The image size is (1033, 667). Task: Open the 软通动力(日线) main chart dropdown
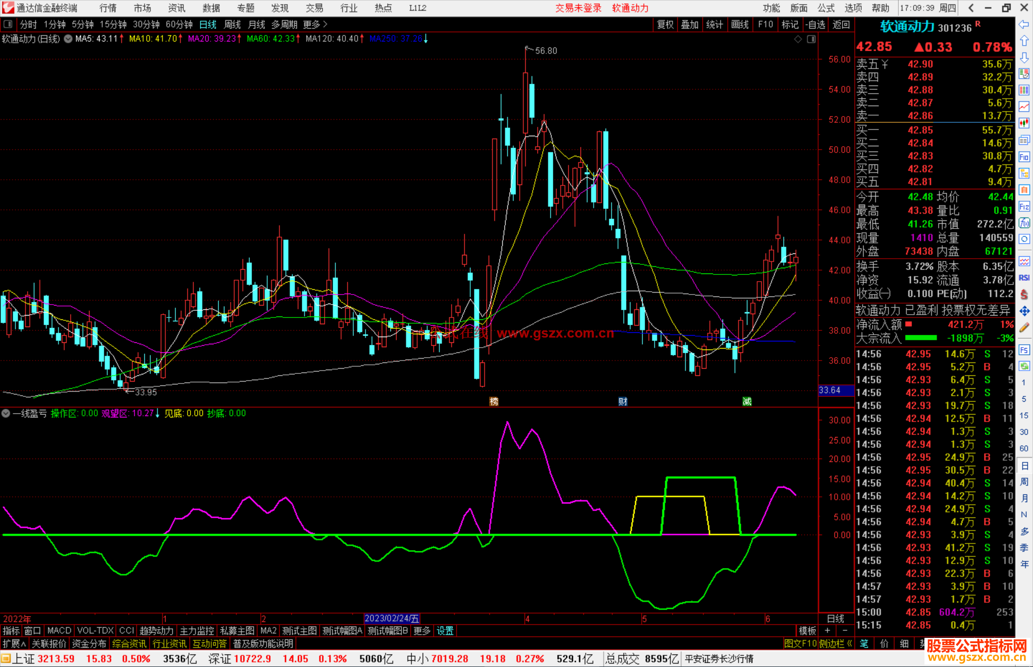pos(68,39)
